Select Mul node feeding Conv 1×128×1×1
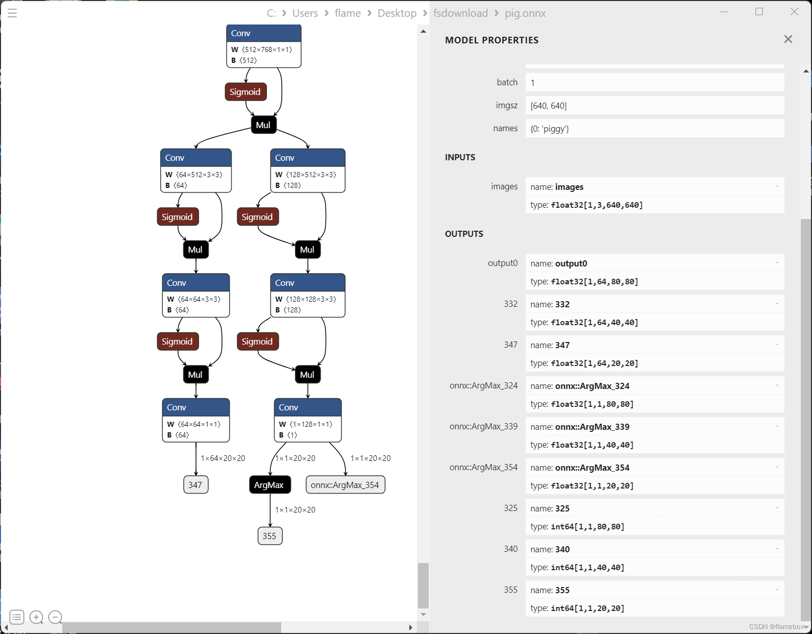Viewport: 812px width, 634px height. click(308, 375)
